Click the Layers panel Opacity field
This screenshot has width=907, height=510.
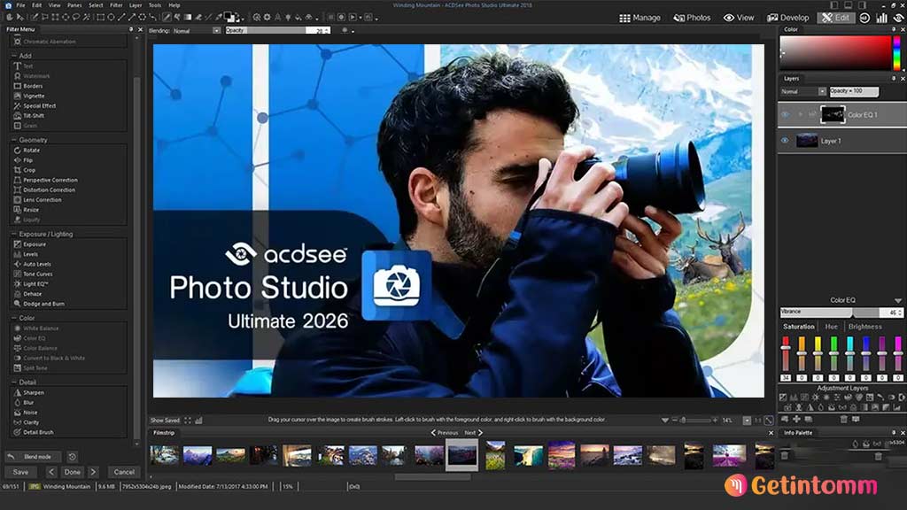854,91
